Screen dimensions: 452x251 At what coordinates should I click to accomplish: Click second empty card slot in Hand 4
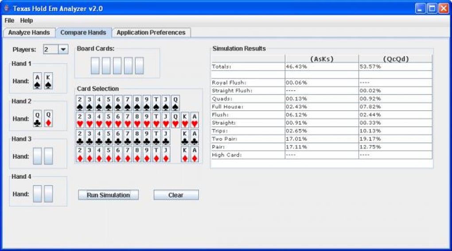[x=48, y=194]
